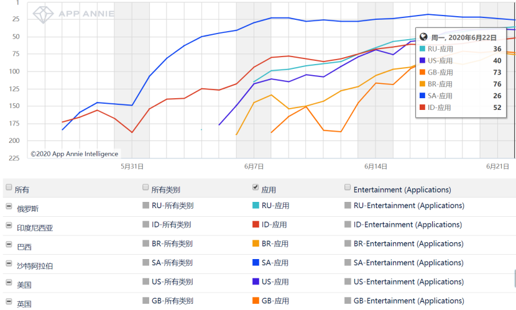
Task: Click the 6月7日 date label on axis
Action: click(x=254, y=166)
